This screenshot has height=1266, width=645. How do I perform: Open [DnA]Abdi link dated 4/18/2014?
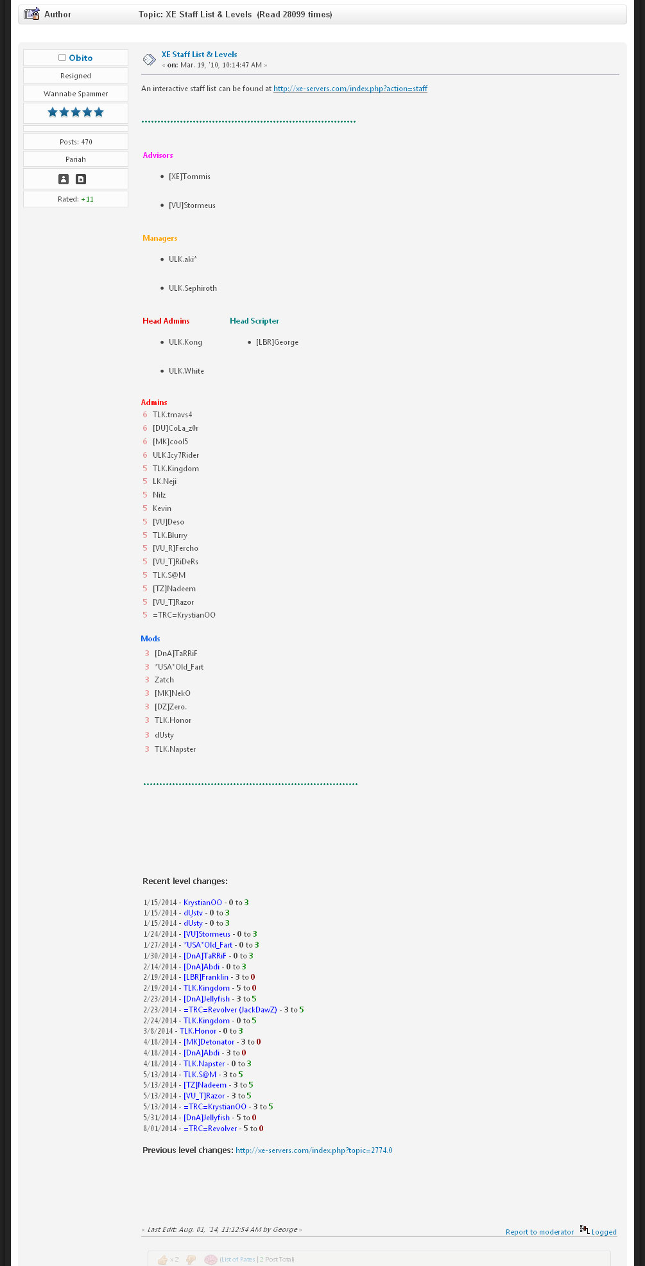coord(202,1053)
